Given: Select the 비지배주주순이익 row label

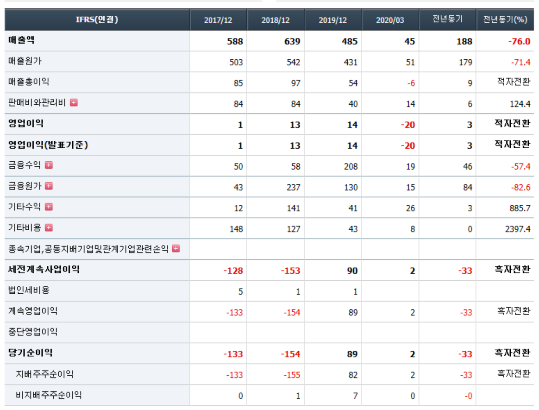Looking at the screenshot, I should [x=49, y=395].
